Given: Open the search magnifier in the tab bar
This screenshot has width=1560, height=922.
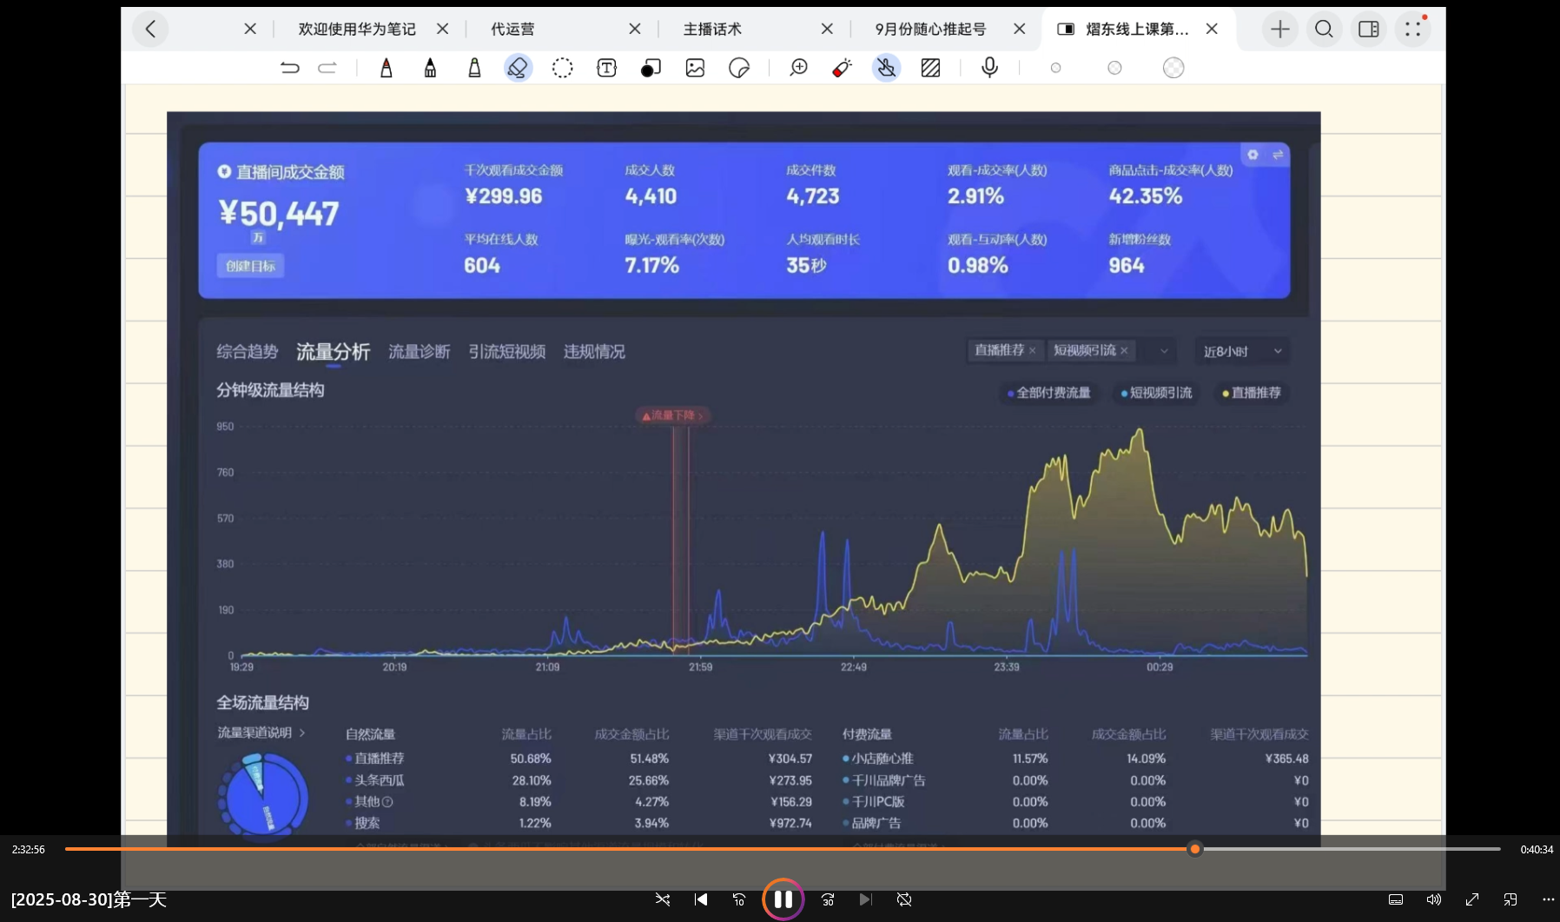Looking at the screenshot, I should 1324,30.
